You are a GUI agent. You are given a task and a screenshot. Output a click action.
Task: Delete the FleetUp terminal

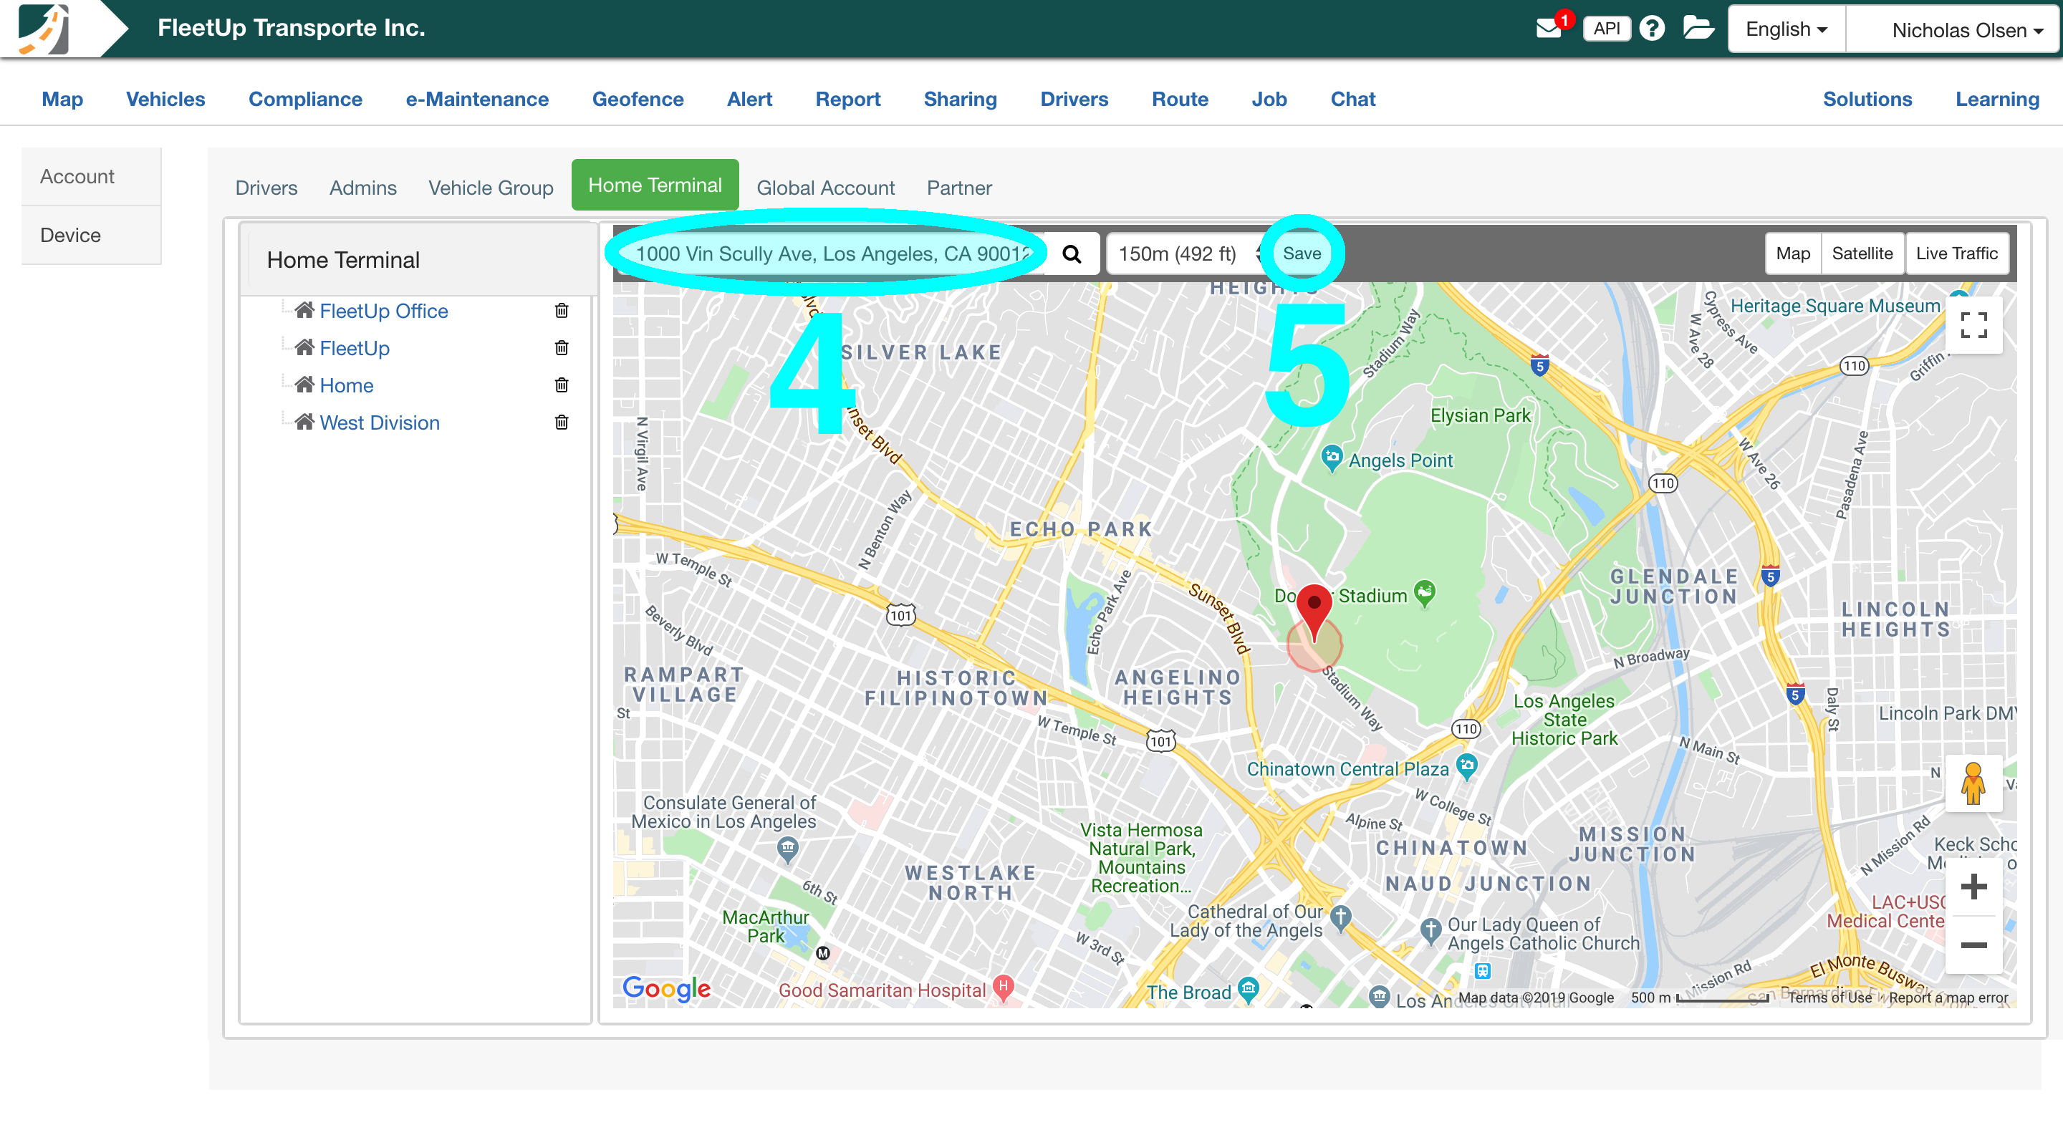click(562, 347)
